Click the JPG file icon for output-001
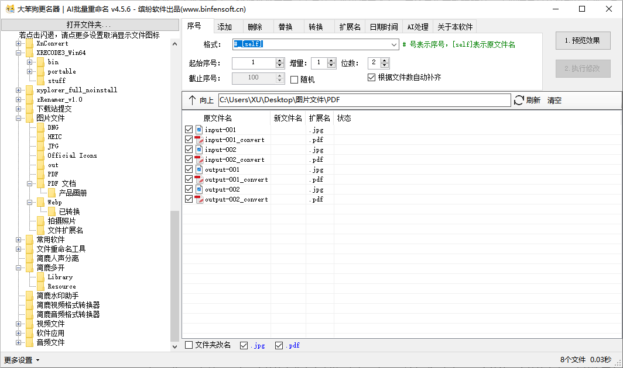This screenshot has width=623, height=368. click(199, 169)
